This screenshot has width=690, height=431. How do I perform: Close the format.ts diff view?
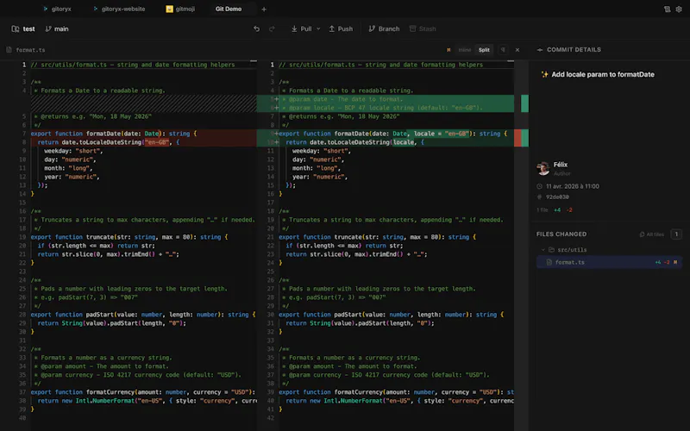517,50
